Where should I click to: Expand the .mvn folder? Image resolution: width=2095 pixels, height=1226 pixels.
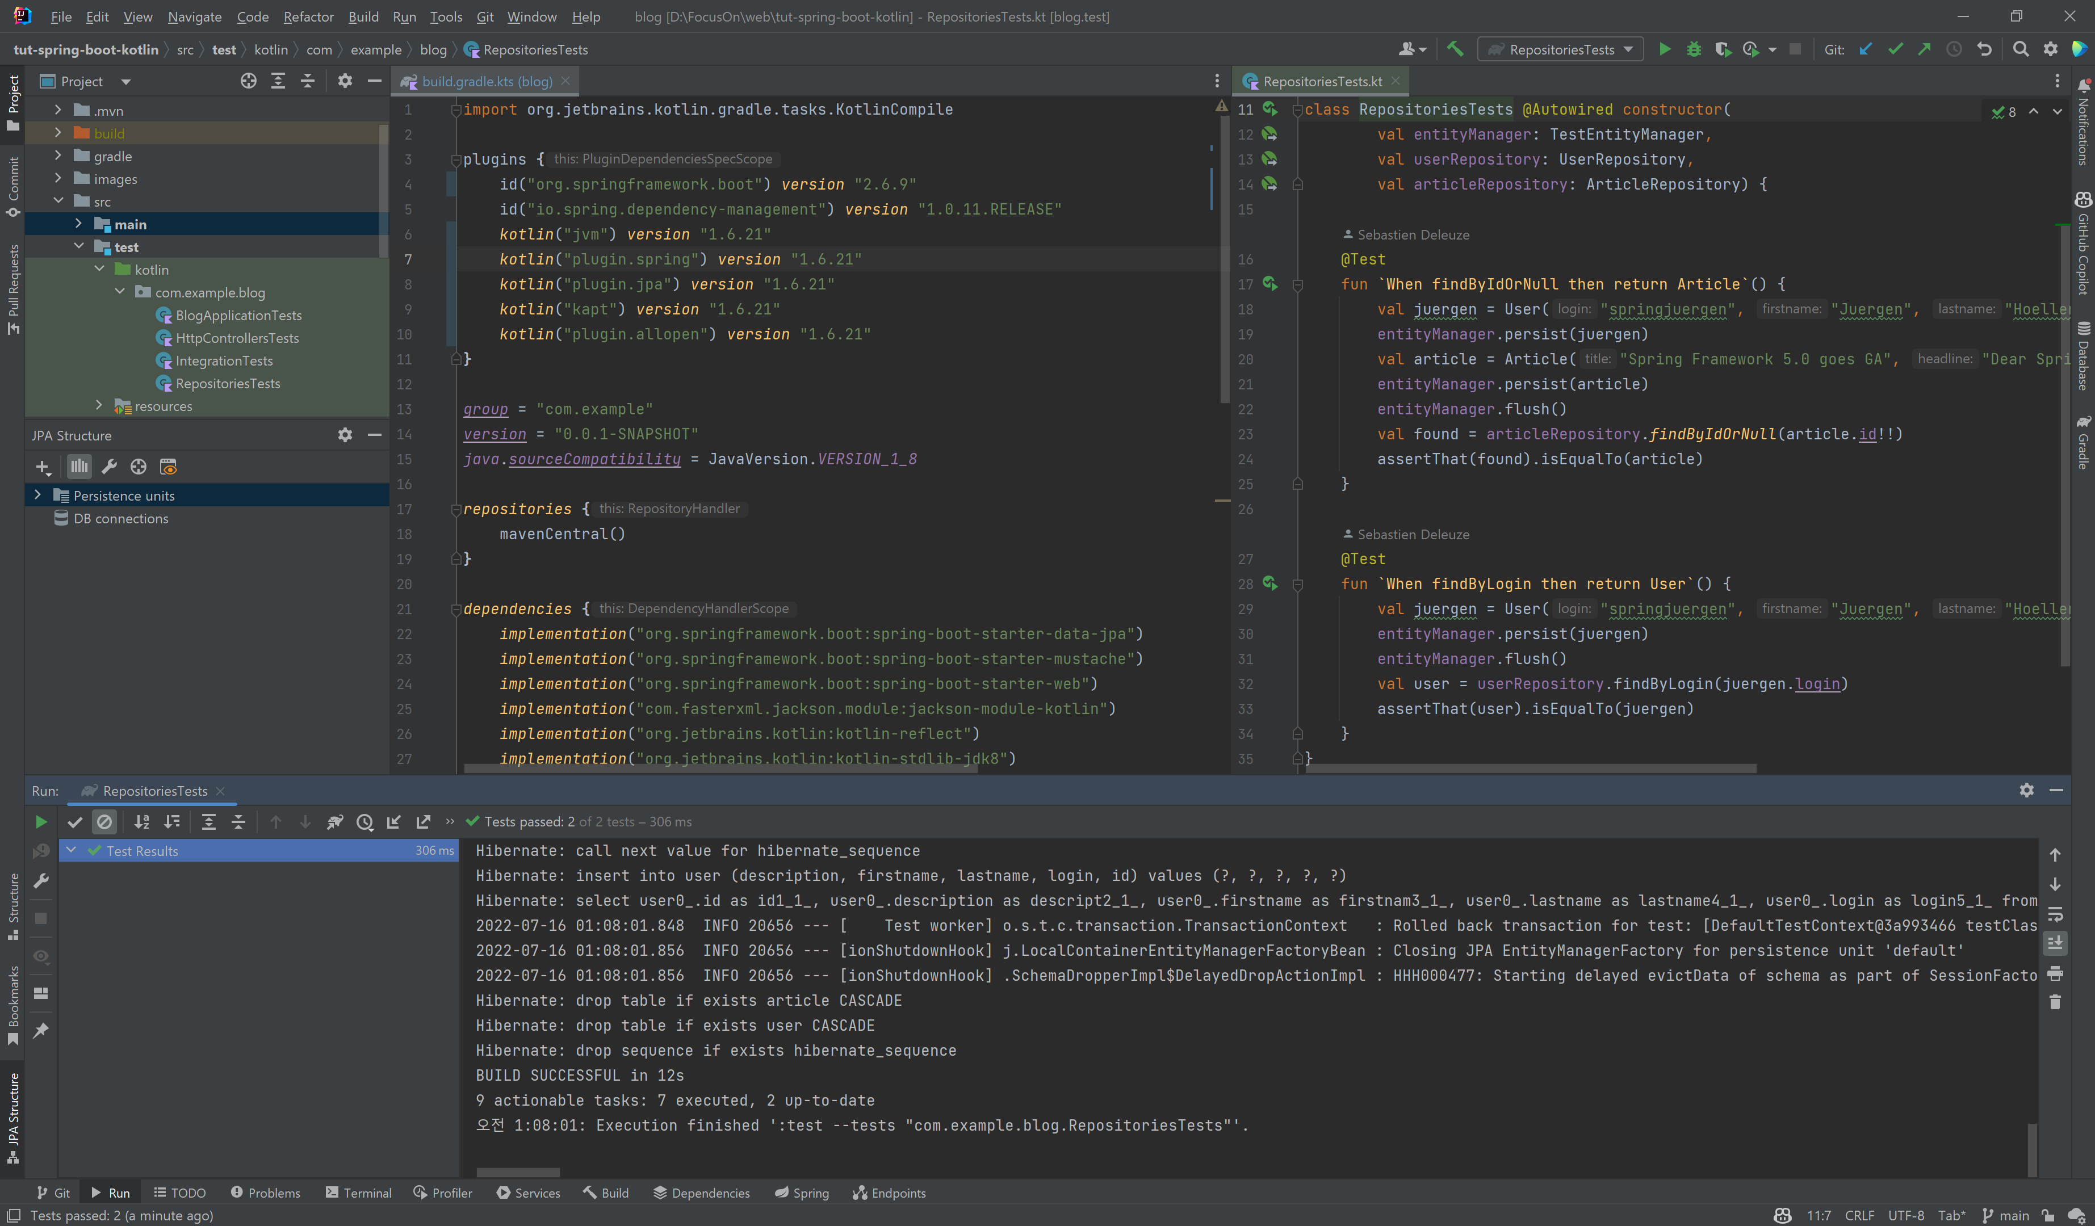tap(57, 110)
